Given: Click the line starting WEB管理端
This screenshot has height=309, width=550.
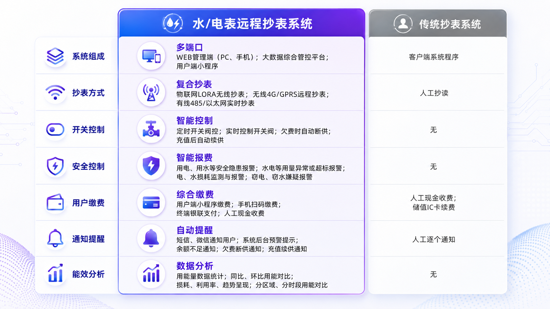Looking at the screenshot, I should pos(253,57).
